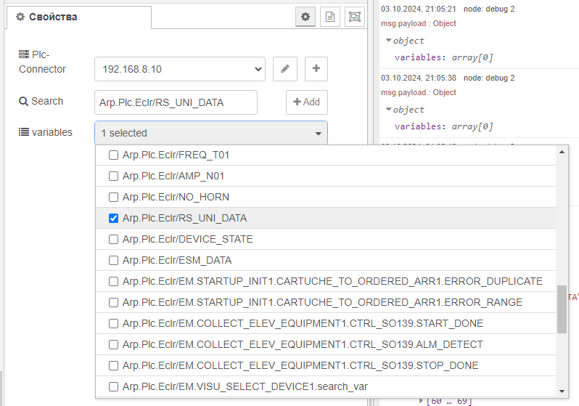Open the node description document icon

click(x=330, y=17)
